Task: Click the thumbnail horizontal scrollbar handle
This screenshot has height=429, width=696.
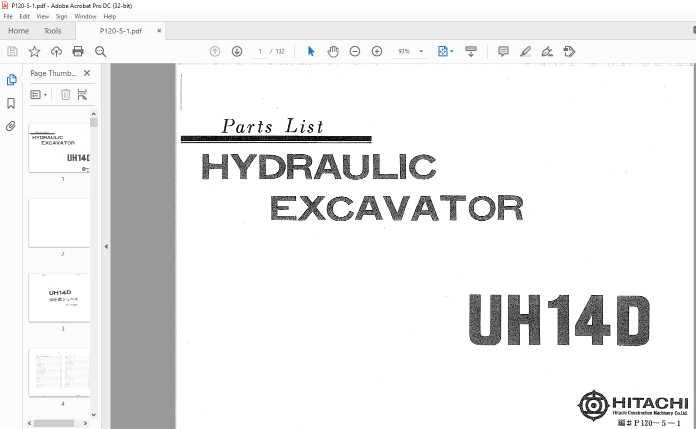Action: (54, 423)
